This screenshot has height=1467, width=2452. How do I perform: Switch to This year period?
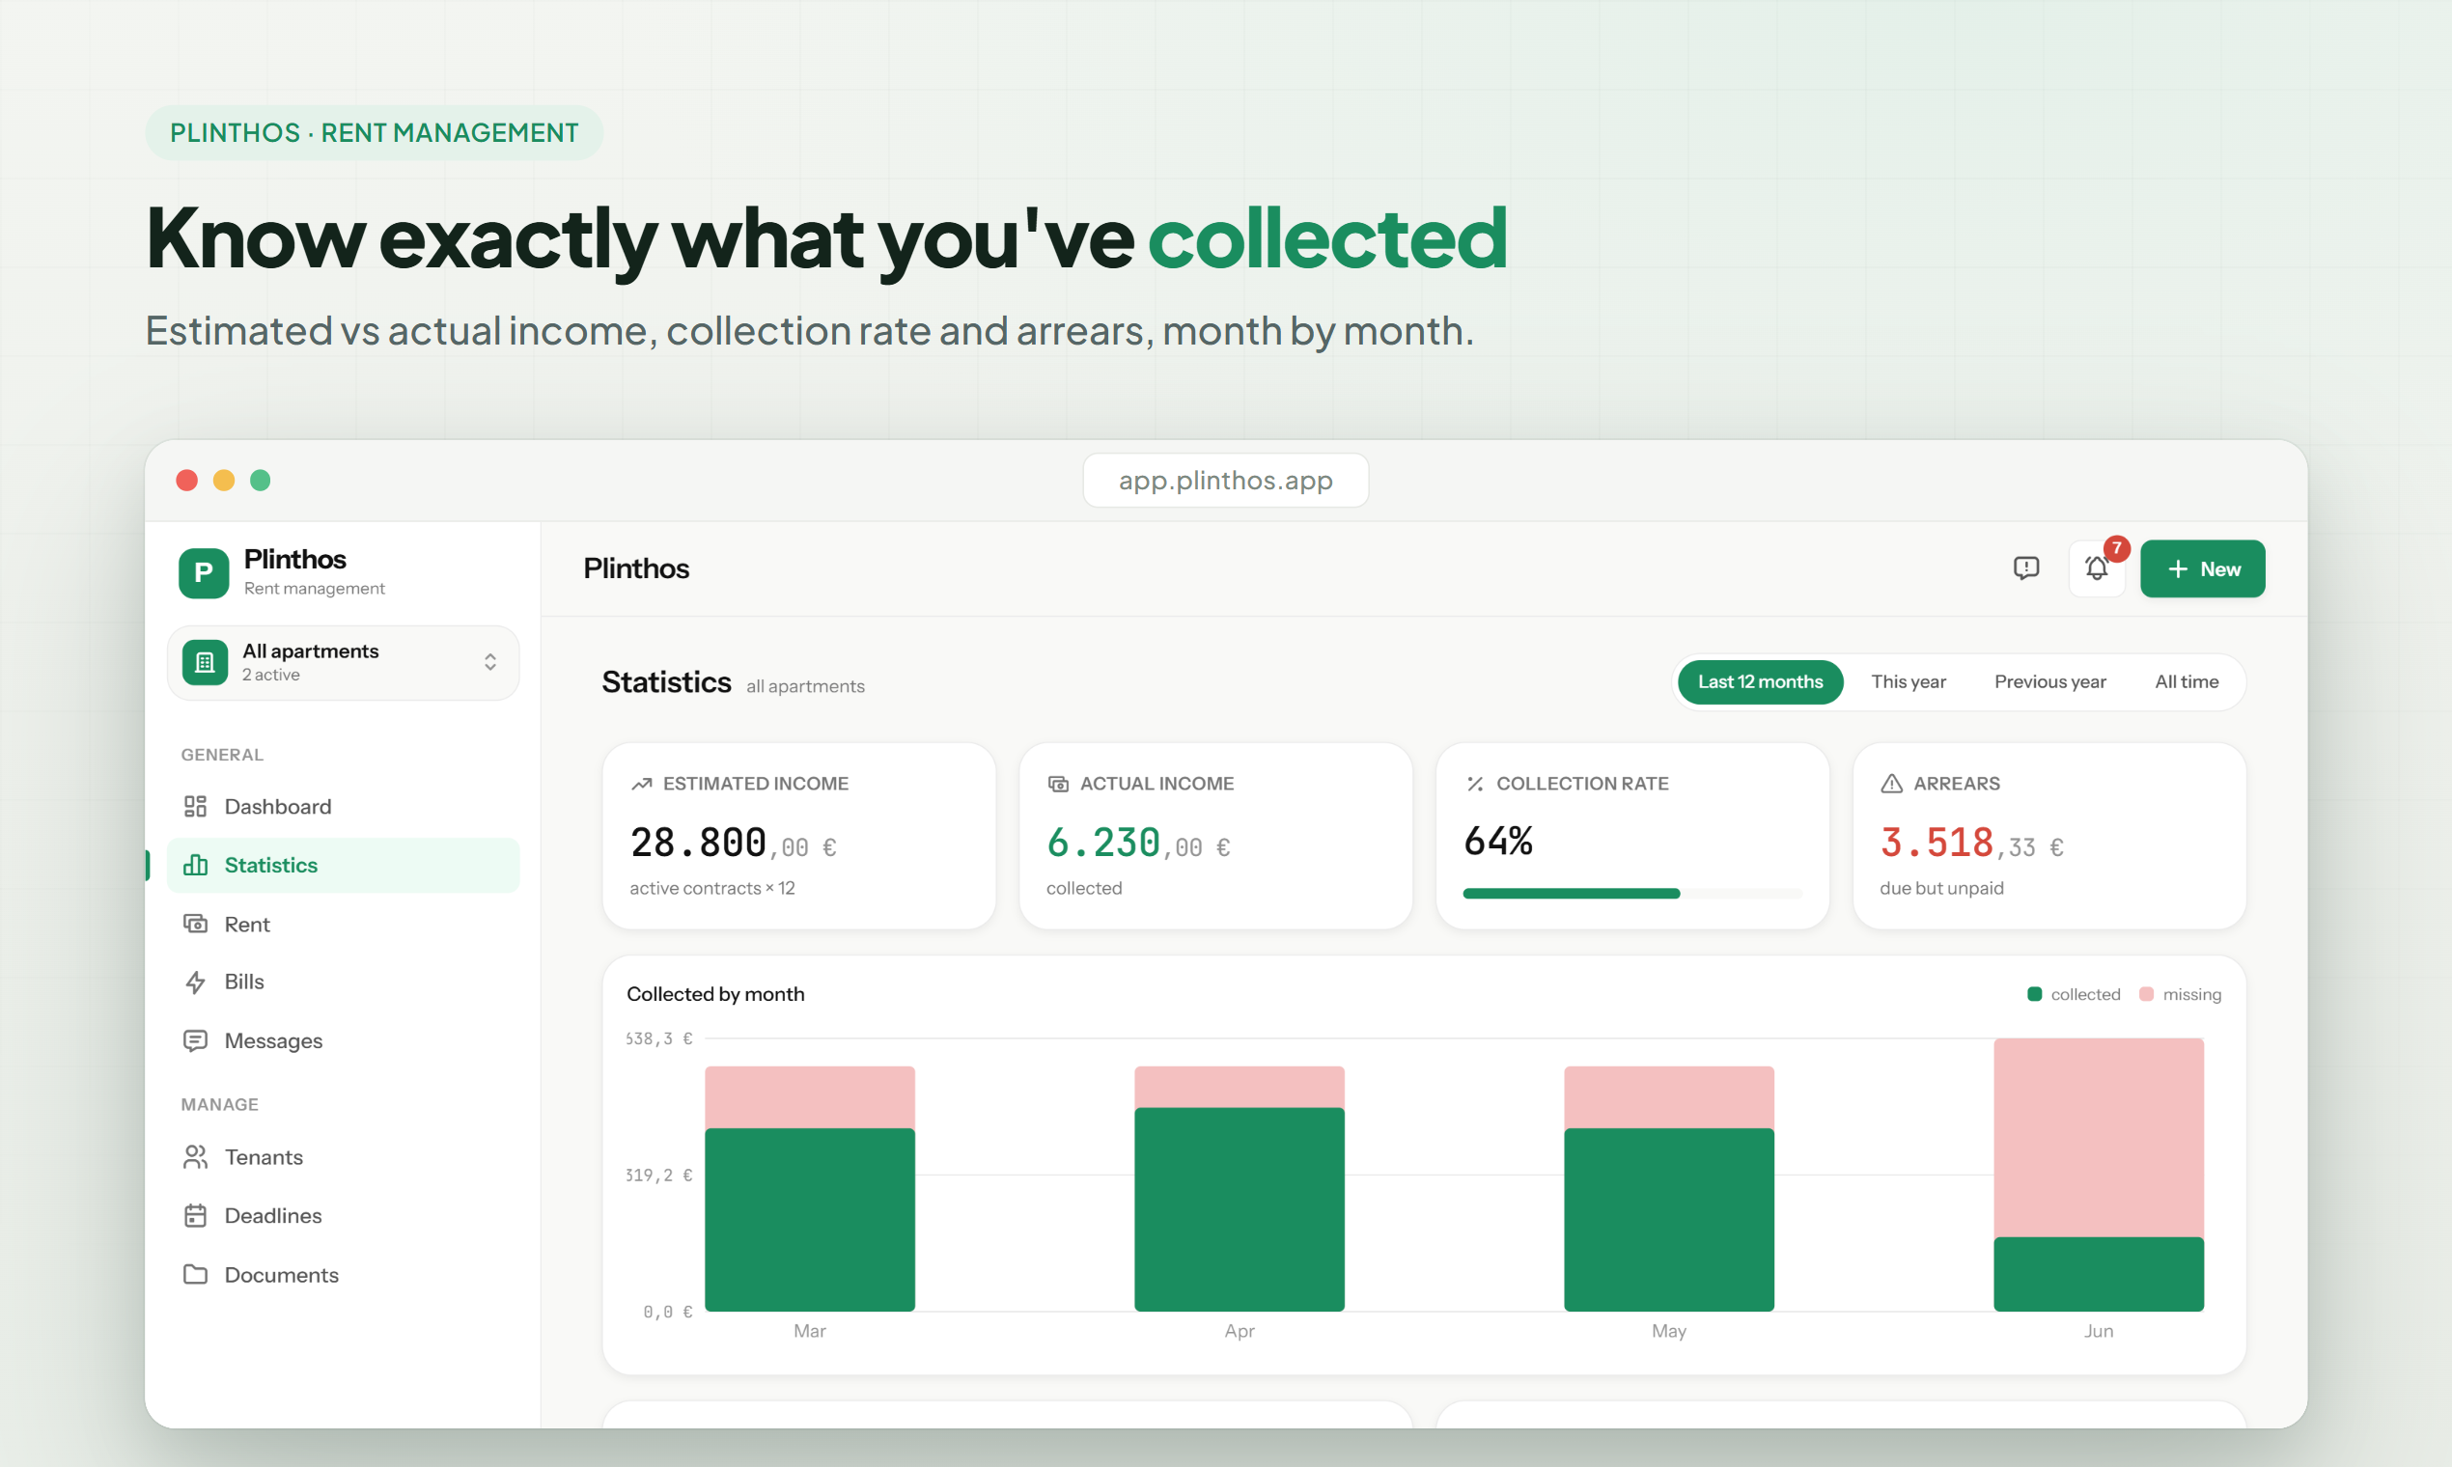click(x=1909, y=682)
